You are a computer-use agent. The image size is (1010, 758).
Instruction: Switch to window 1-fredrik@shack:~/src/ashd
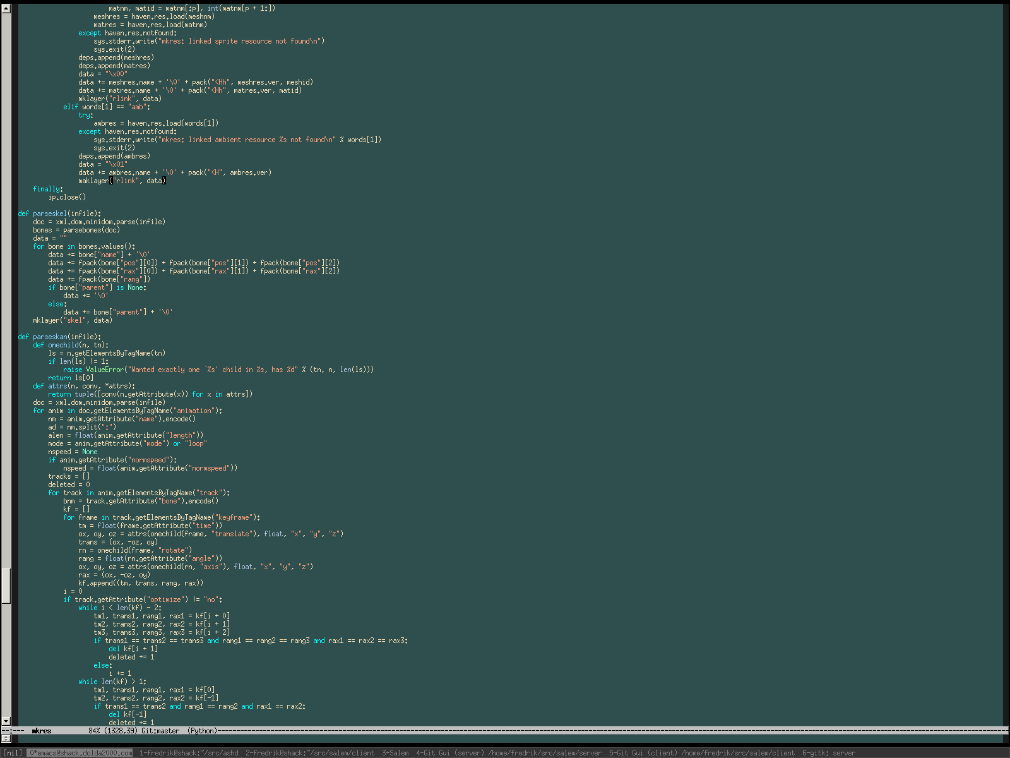click(189, 753)
